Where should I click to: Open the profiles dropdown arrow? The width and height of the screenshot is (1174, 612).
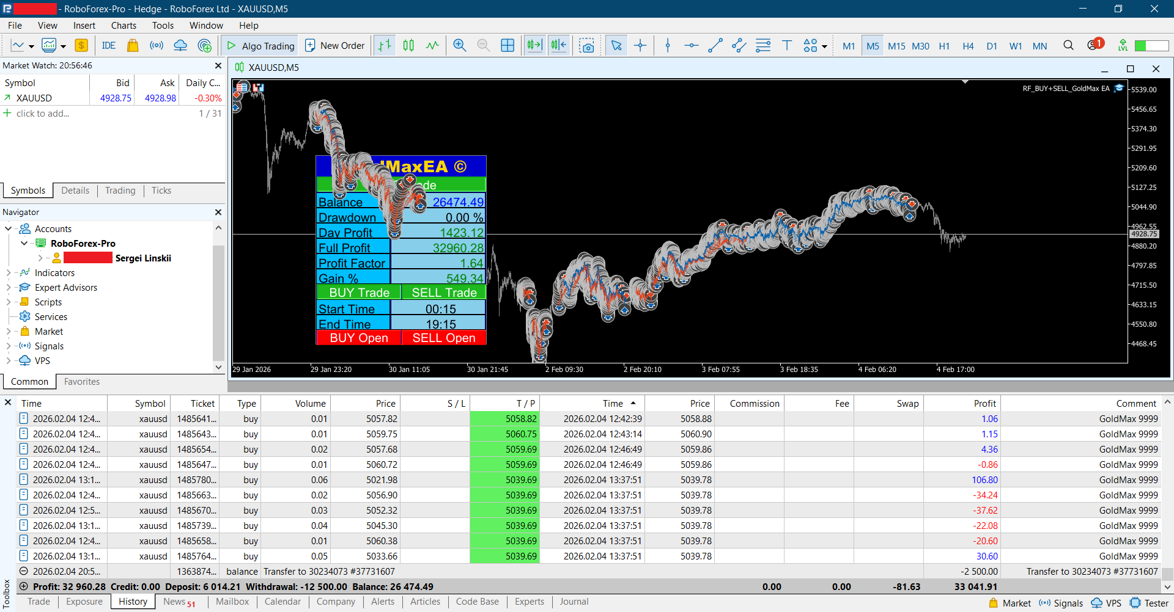(x=63, y=46)
